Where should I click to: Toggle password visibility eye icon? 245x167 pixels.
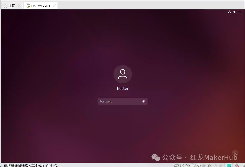click(x=144, y=101)
